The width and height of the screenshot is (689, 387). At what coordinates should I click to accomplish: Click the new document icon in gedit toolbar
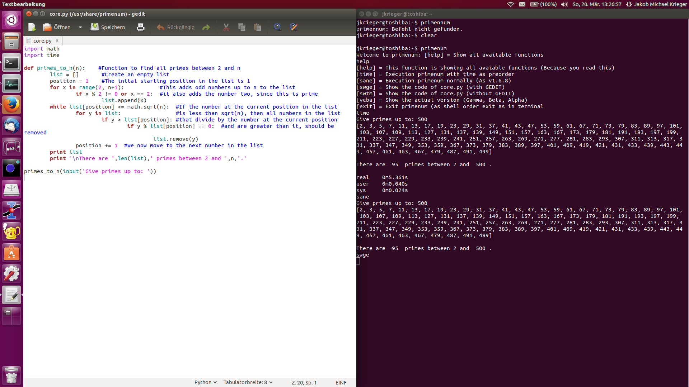coord(32,27)
